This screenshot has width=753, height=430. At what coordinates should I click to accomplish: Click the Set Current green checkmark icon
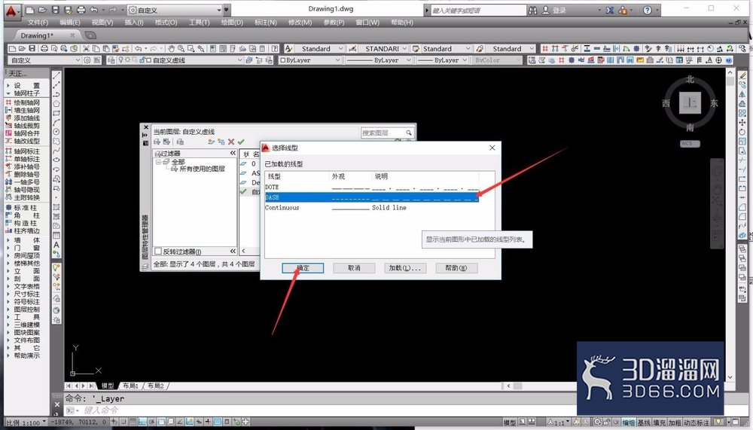tap(241, 142)
